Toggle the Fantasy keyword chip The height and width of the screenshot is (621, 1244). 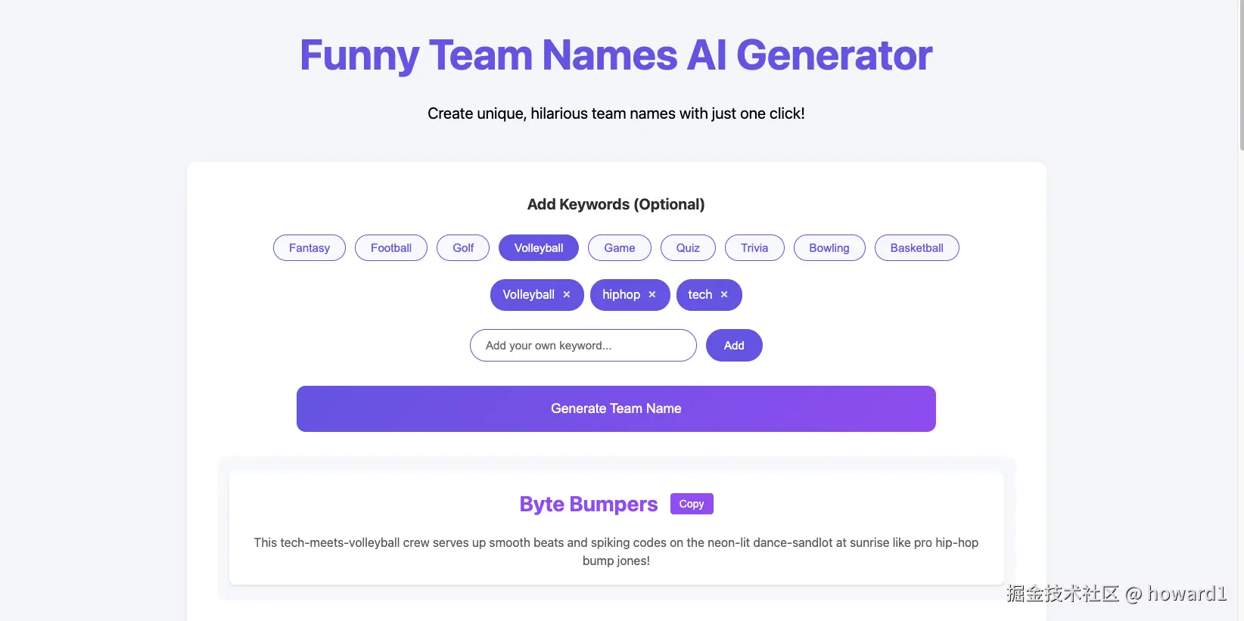click(309, 248)
